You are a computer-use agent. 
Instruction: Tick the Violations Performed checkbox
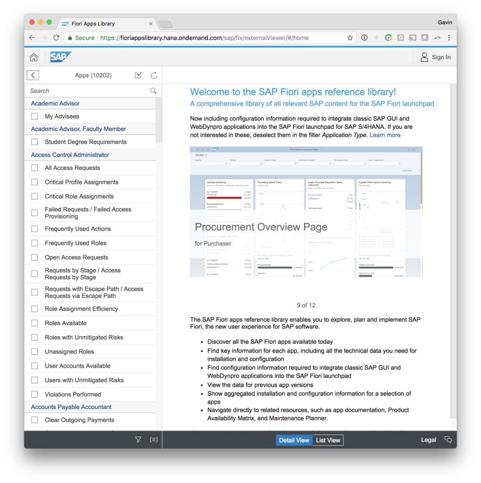click(34, 394)
